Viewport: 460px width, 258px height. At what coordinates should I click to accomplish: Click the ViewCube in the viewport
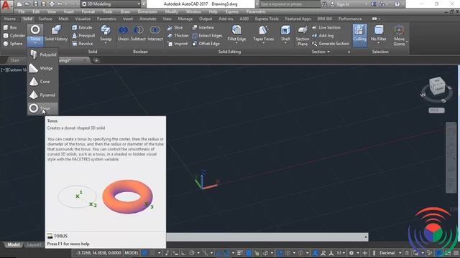tap(437, 86)
